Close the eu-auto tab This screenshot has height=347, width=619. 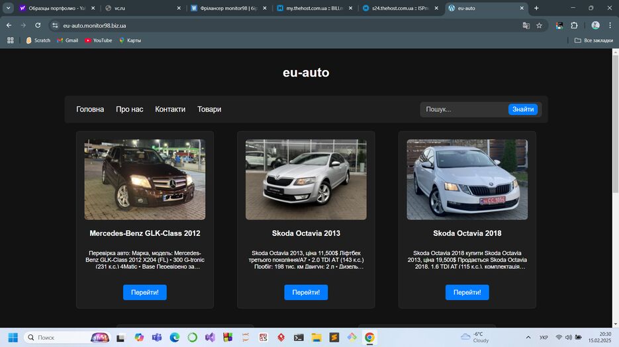522,8
